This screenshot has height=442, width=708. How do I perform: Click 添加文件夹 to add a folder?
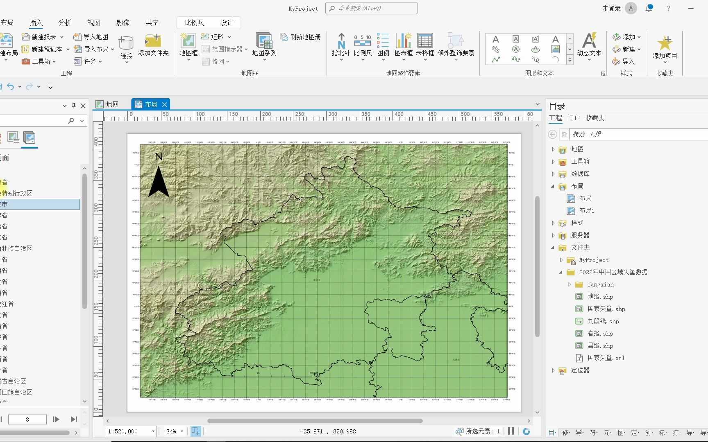tap(154, 45)
